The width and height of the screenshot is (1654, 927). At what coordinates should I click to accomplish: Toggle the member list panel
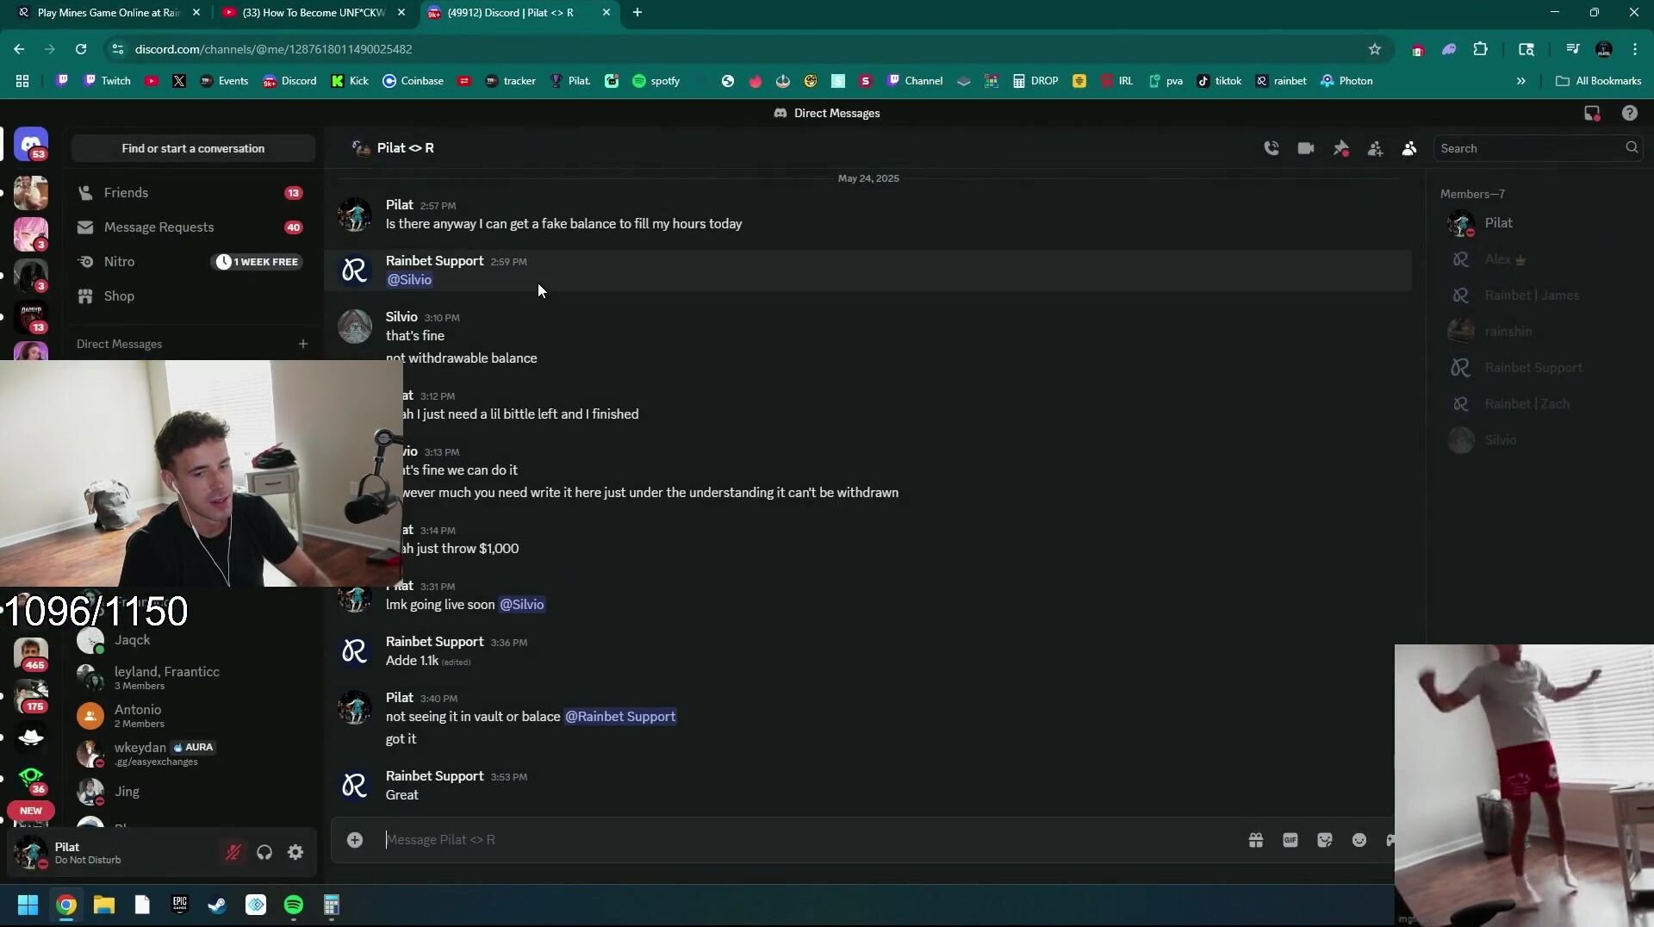[x=1409, y=148]
